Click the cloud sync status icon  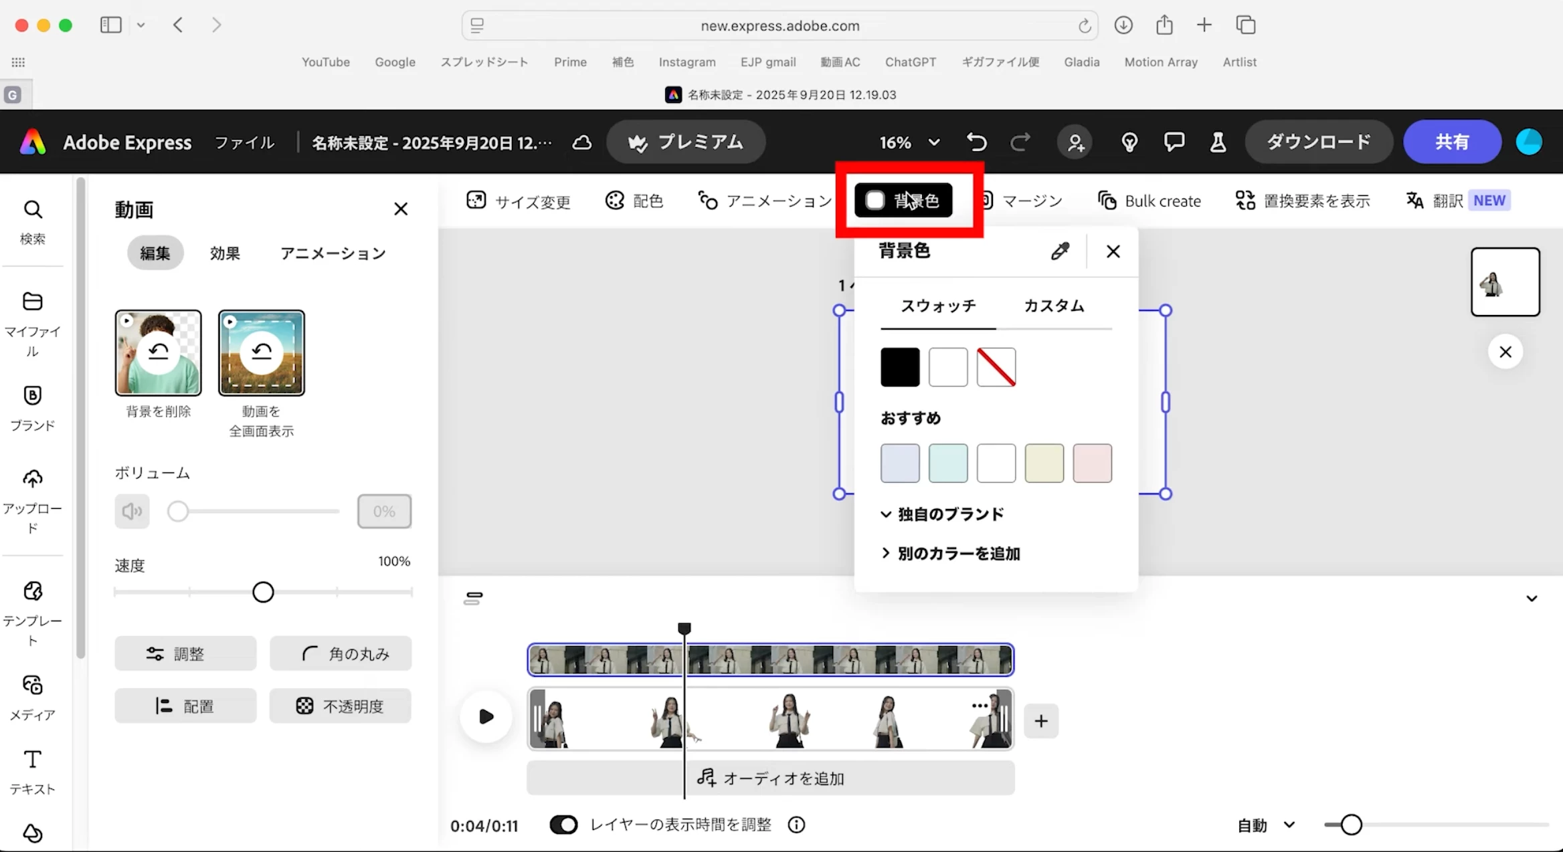[582, 142]
